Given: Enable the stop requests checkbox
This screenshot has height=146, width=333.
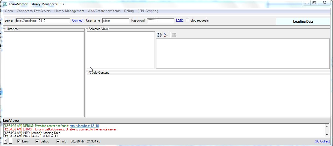Looking at the screenshot, I should 187,20.
